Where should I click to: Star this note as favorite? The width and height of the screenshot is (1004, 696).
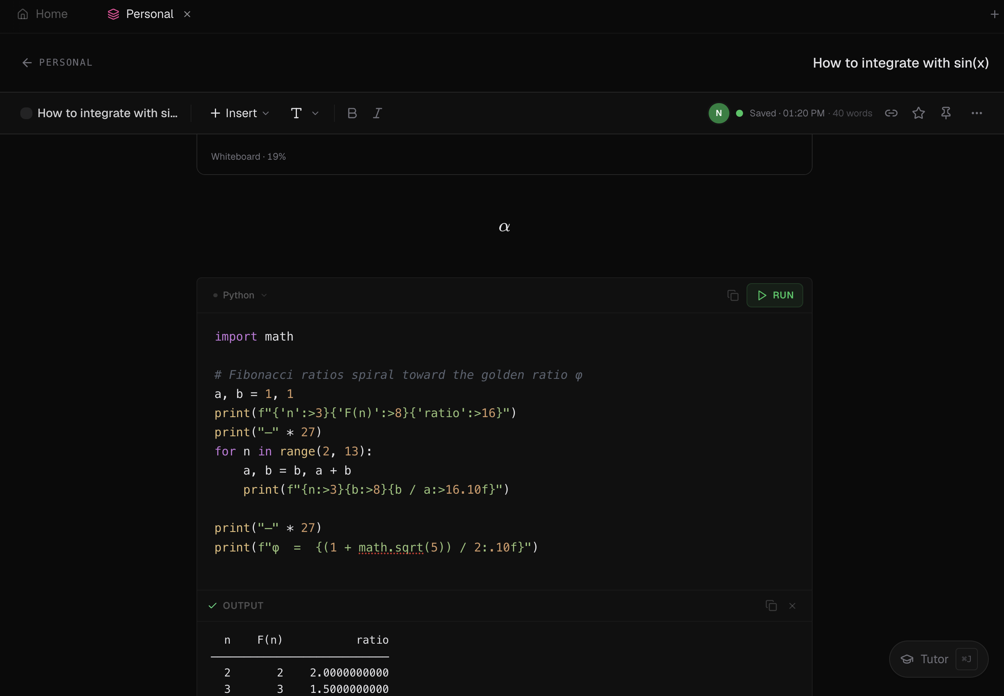coord(918,113)
